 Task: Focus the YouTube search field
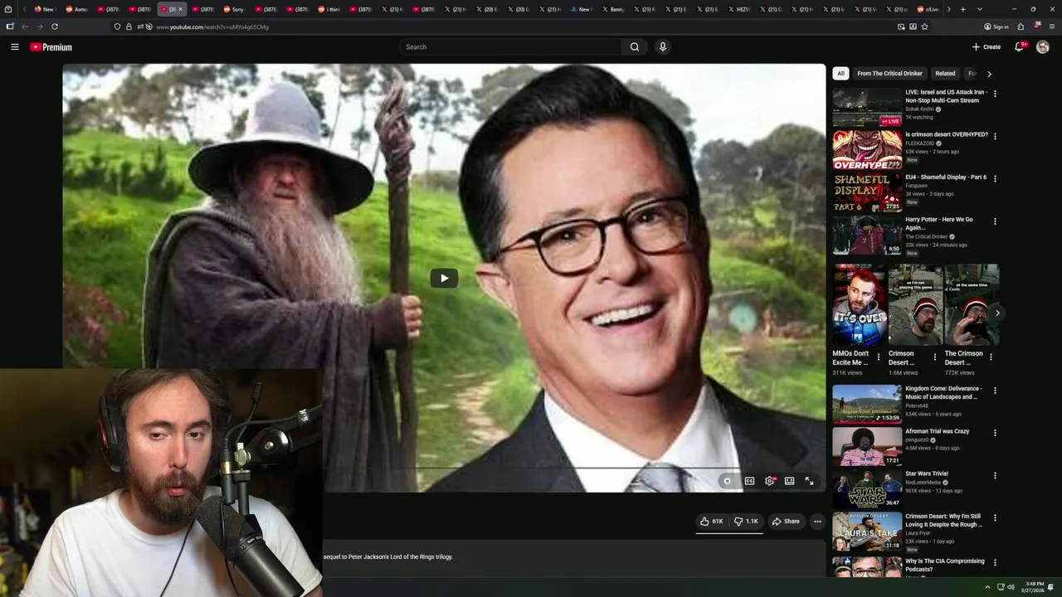[x=510, y=47]
